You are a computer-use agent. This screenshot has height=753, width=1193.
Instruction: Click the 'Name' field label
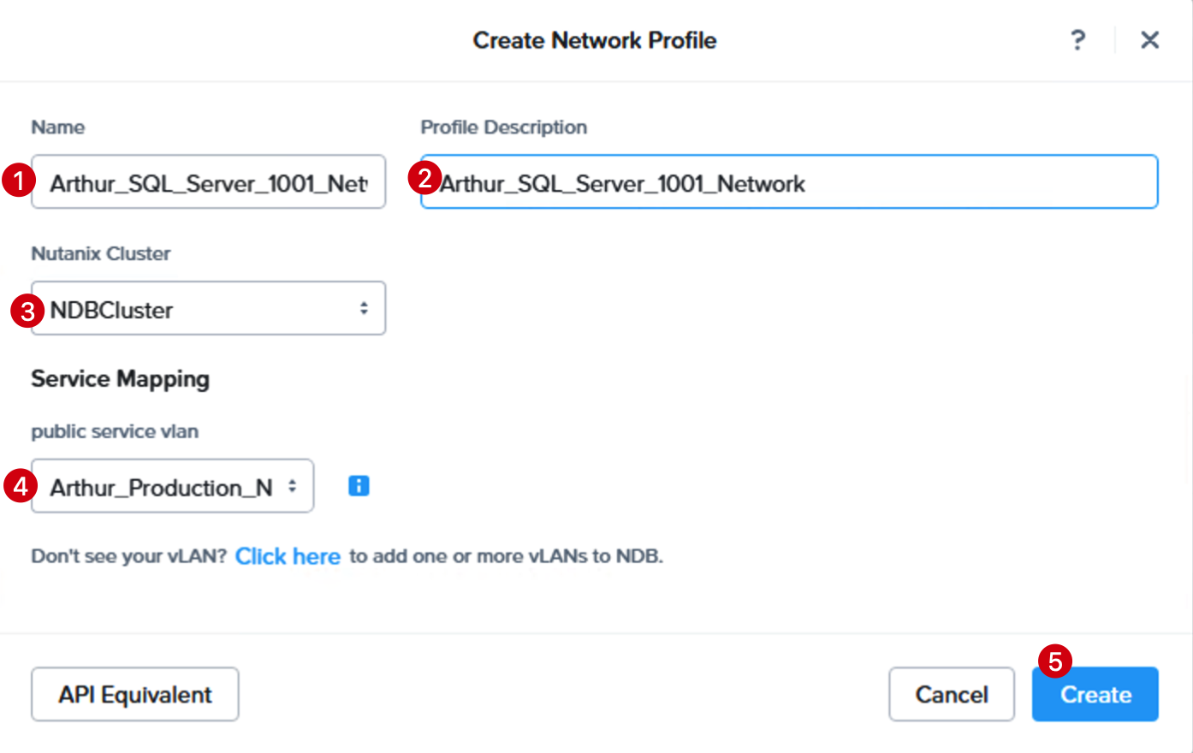coord(58,127)
